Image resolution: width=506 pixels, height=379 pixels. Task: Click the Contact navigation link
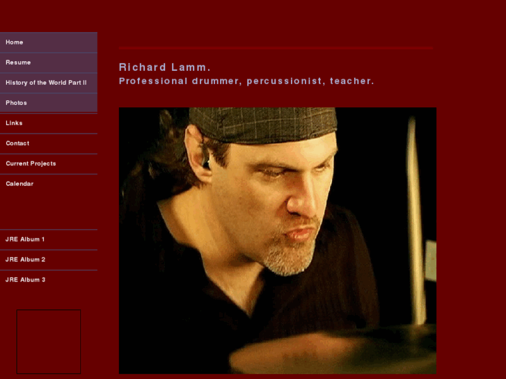click(49, 143)
